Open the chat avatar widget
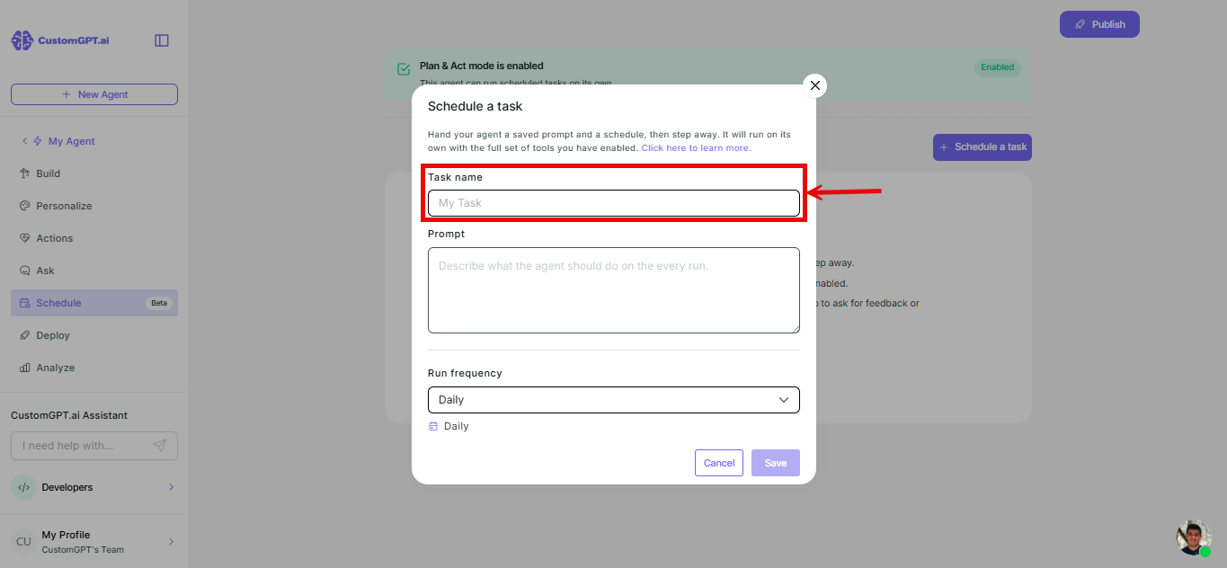 [1194, 537]
